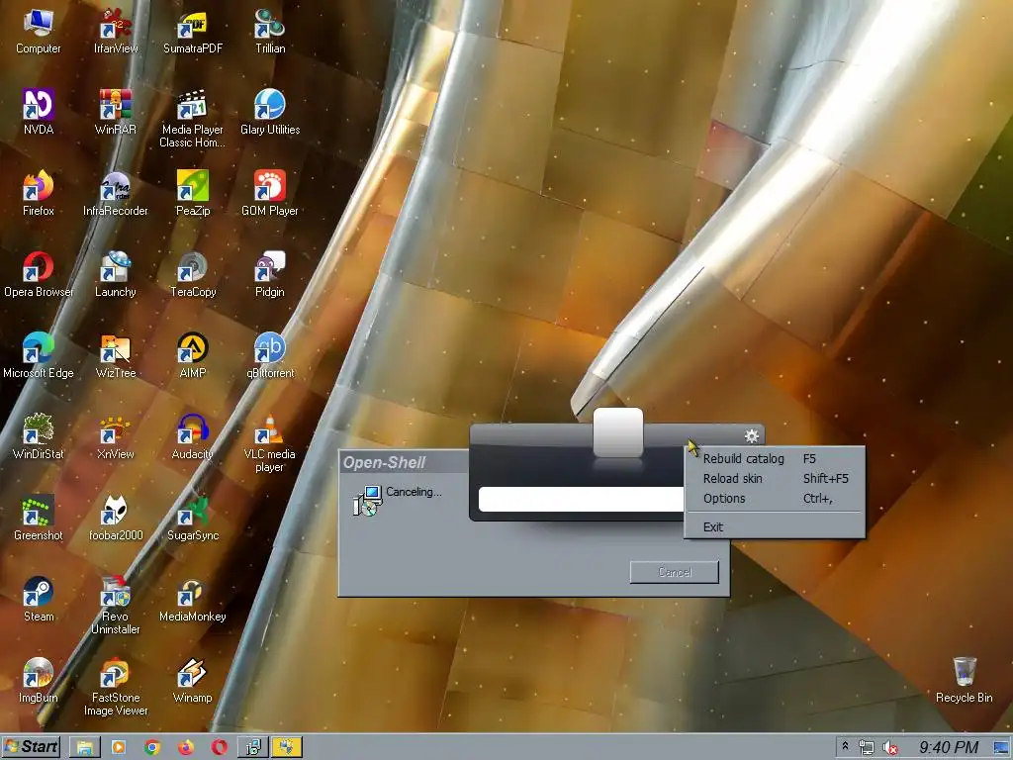Click the network tray icon
The width and height of the screenshot is (1013, 760).
click(867, 748)
